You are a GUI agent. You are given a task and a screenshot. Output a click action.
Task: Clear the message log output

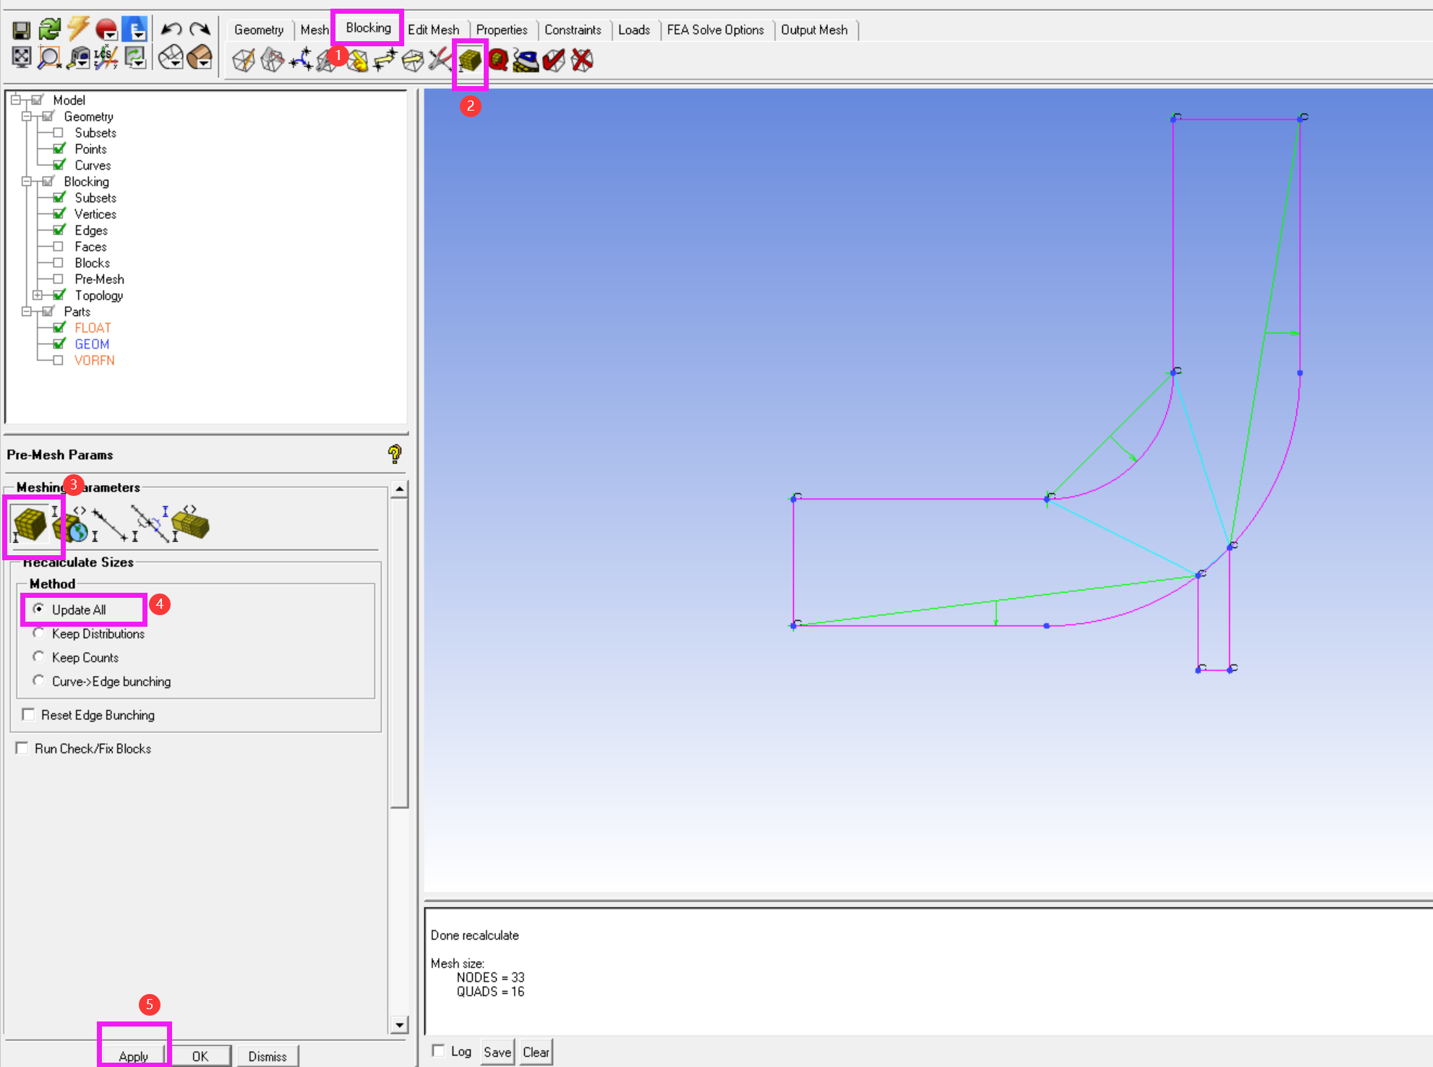[536, 1052]
